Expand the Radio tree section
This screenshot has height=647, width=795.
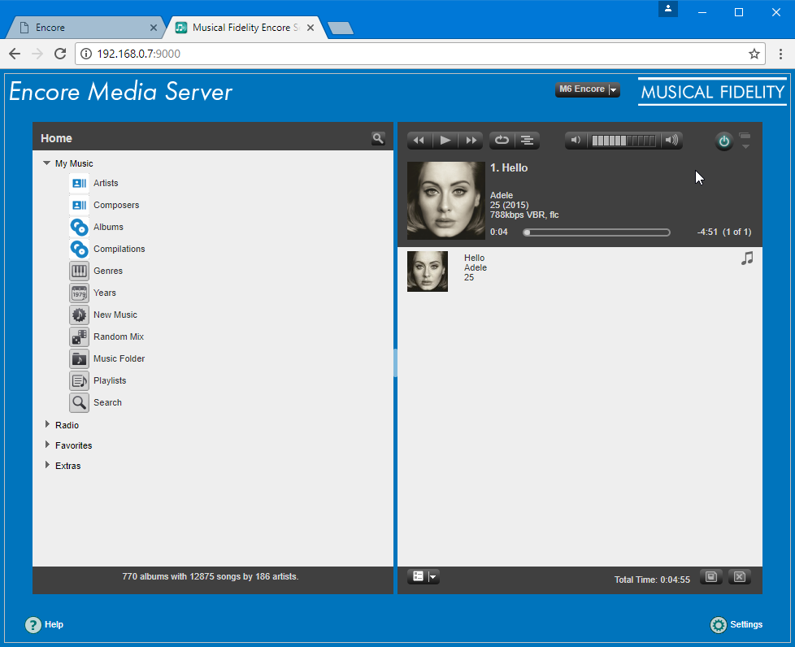click(x=48, y=424)
